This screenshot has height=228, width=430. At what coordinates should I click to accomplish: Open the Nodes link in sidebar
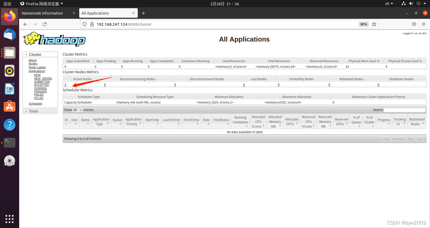[x=33, y=64]
